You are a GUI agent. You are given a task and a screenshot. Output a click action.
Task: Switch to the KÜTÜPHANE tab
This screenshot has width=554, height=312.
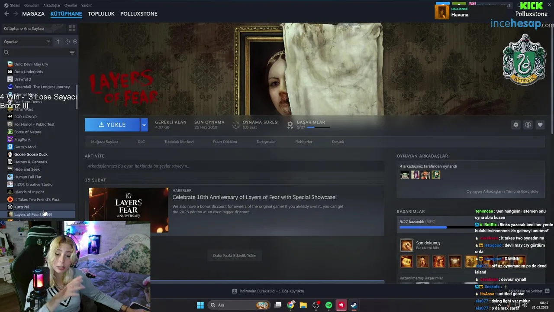(x=66, y=13)
